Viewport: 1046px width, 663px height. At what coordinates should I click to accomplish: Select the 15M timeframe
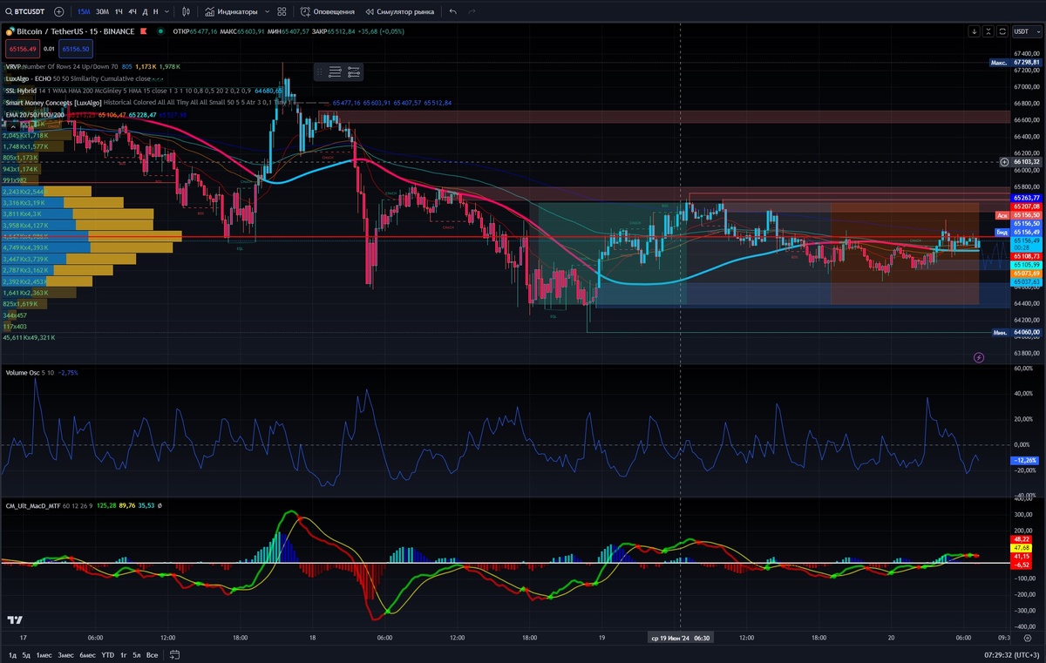pyautogui.click(x=84, y=11)
